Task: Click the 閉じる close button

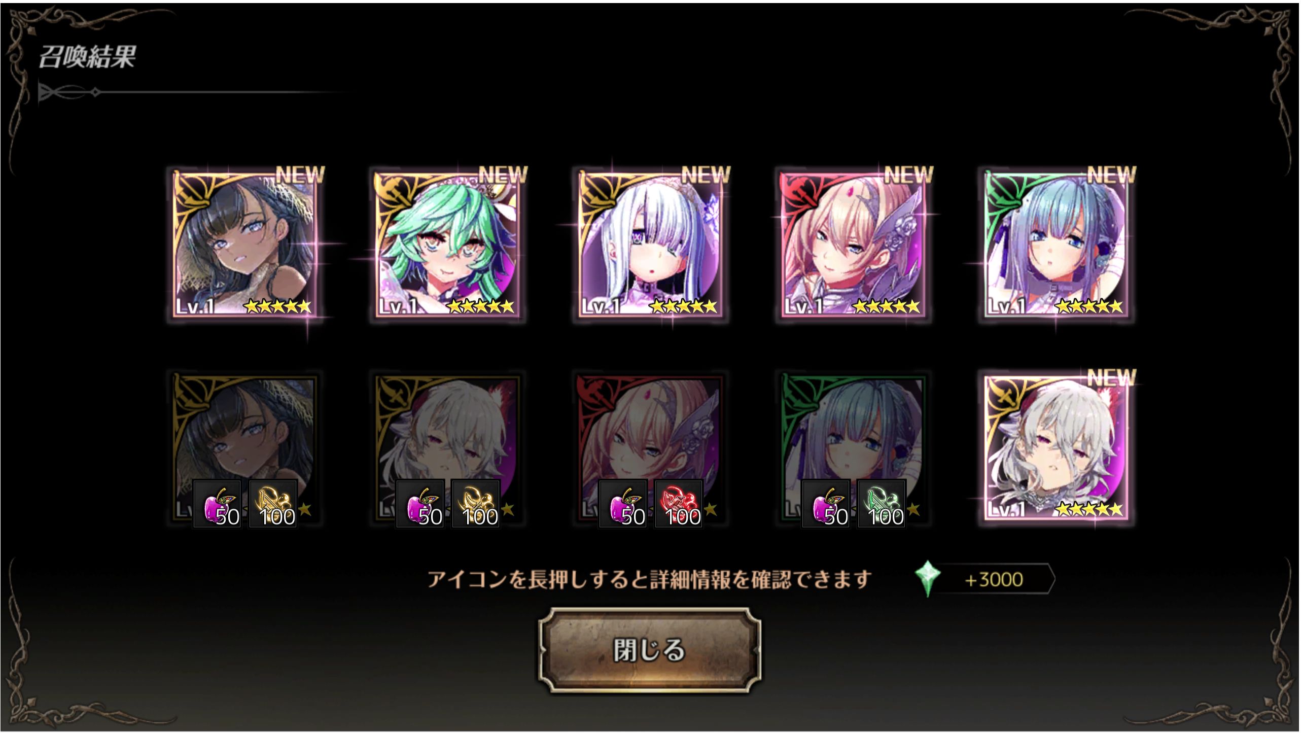Action: pyautogui.click(x=650, y=650)
